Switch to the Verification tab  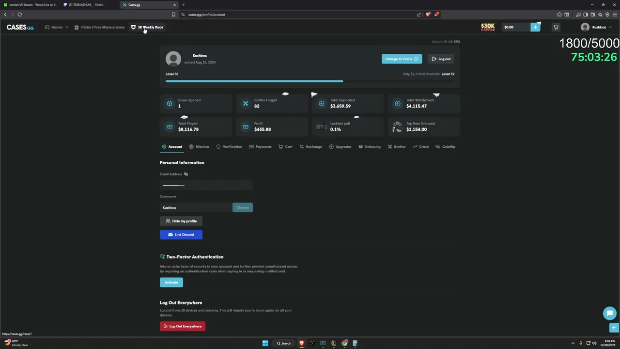pos(229,146)
